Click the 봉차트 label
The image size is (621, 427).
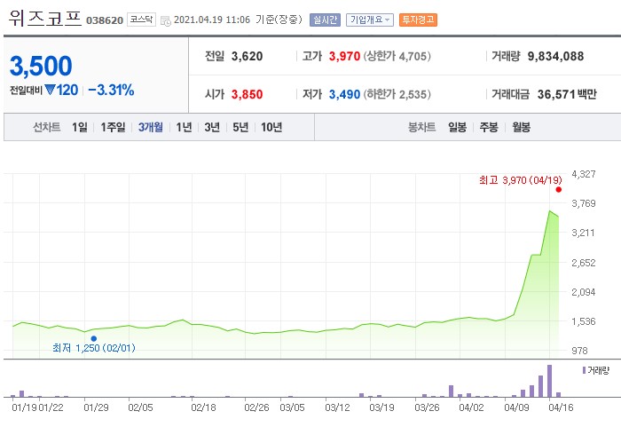coord(421,127)
